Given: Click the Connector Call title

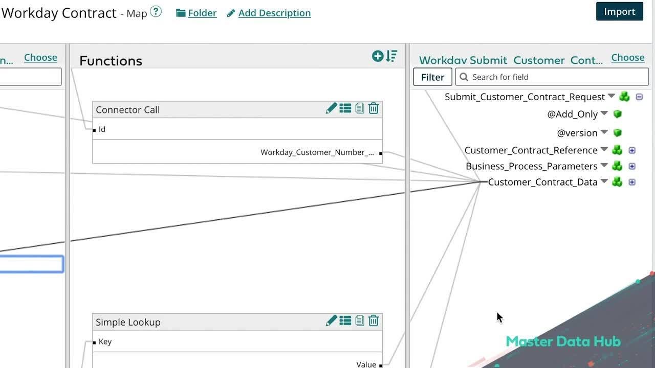Looking at the screenshot, I should click(127, 109).
